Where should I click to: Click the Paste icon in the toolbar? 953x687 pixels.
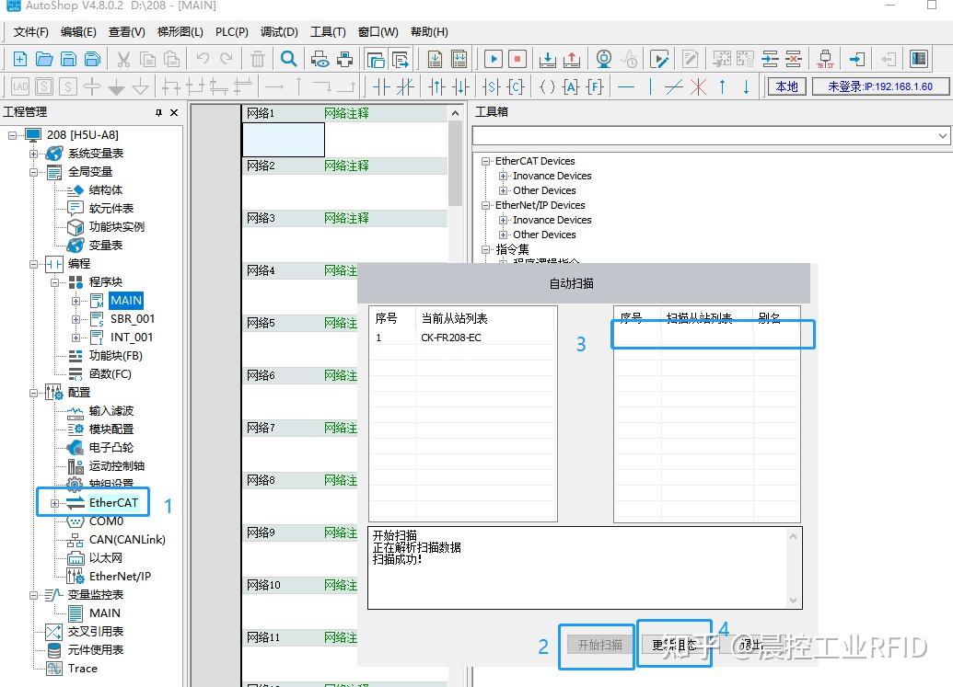point(171,59)
